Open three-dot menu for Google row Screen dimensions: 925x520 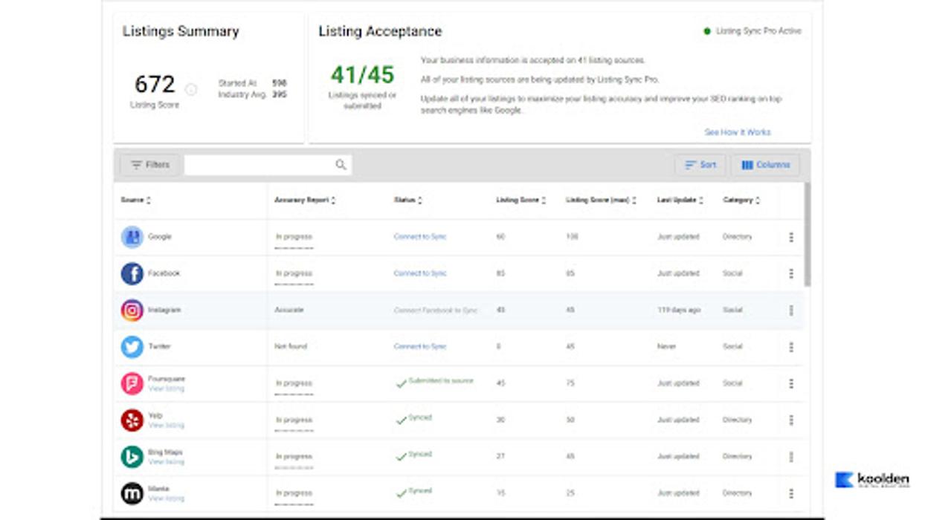click(790, 237)
